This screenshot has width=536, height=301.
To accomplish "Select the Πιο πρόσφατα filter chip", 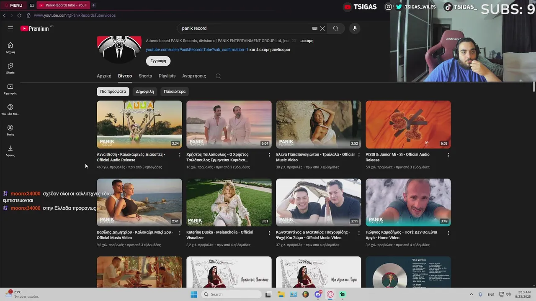I will (113, 92).
